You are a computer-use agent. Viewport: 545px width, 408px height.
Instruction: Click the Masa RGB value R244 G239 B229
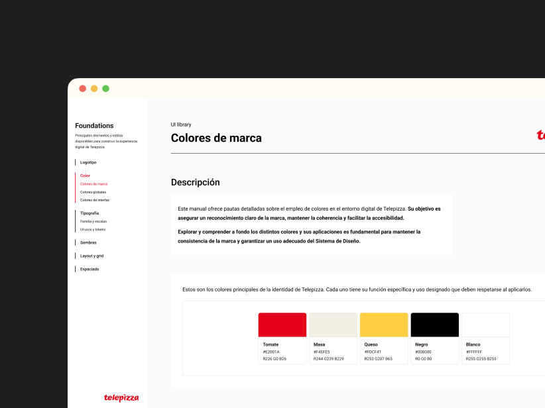[x=328, y=359]
